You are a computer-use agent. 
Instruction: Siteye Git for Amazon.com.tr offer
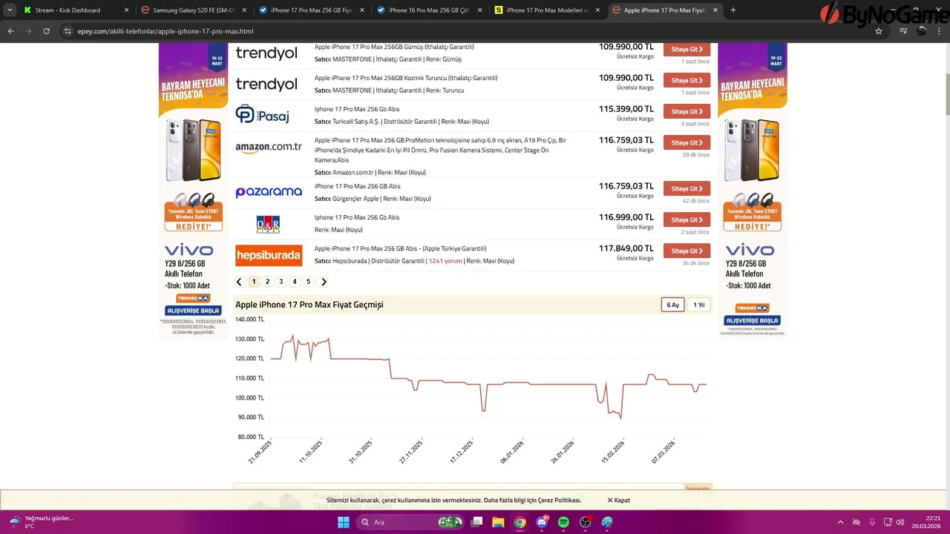point(687,142)
